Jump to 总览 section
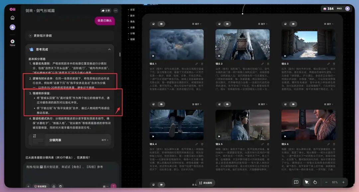The width and height of the screenshot is (359, 192). (x=132, y=10)
